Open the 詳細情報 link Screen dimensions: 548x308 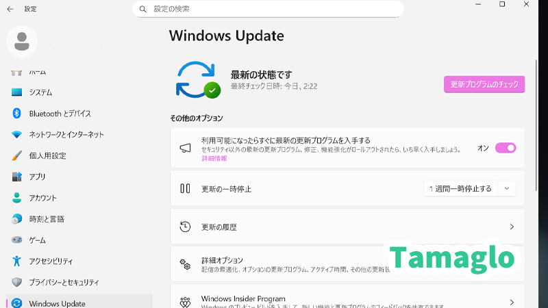214,159
